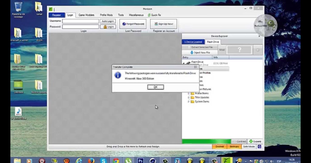Toggle the Docked option

coord(220,147)
